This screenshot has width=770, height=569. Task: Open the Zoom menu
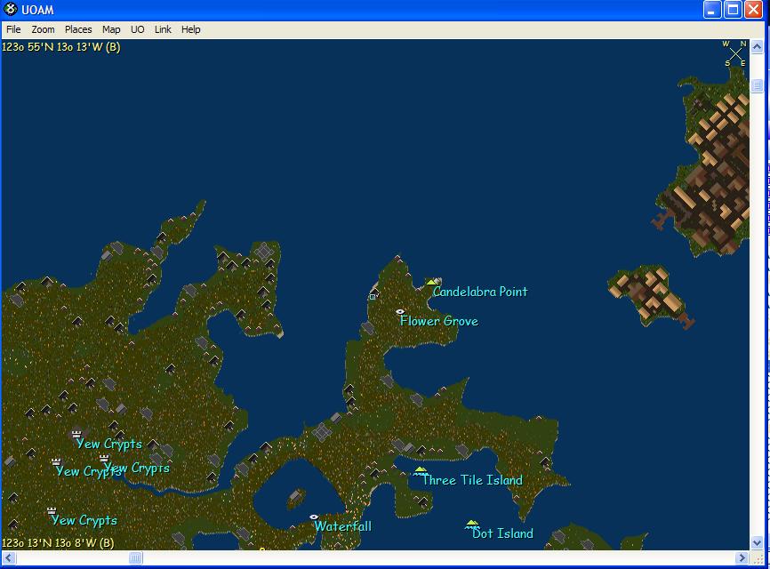43,29
